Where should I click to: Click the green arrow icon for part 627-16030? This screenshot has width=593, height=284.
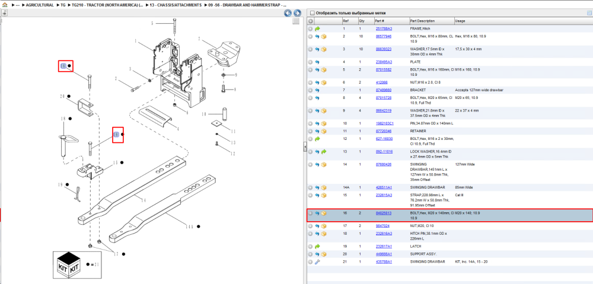[317, 139]
